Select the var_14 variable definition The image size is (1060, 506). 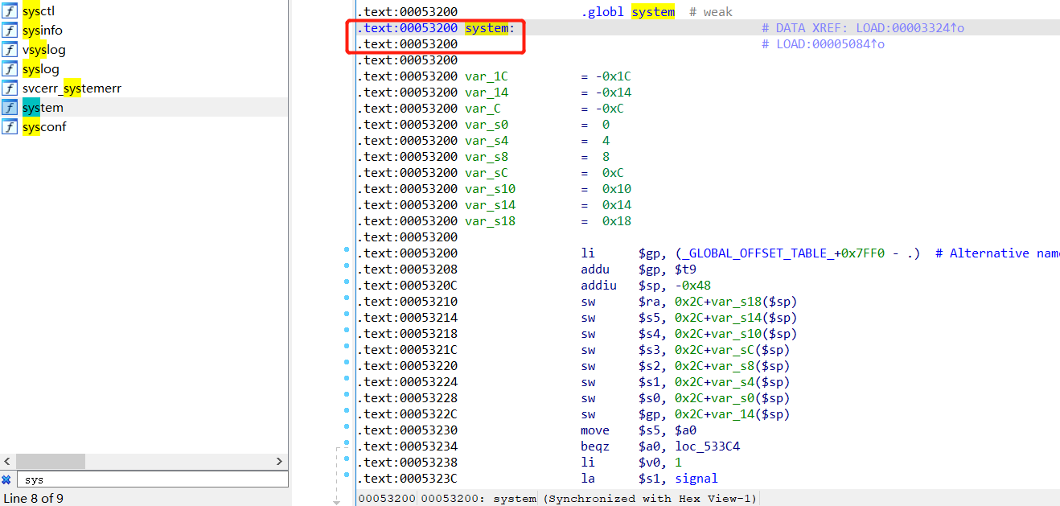pyautogui.click(x=487, y=93)
